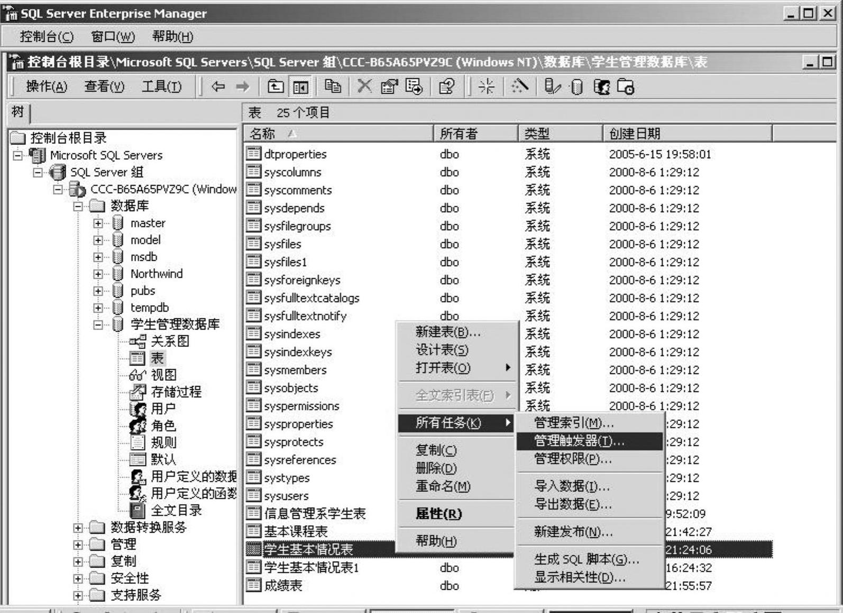Expand the master database node
This screenshot has width=843, height=613.
[98, 223]
